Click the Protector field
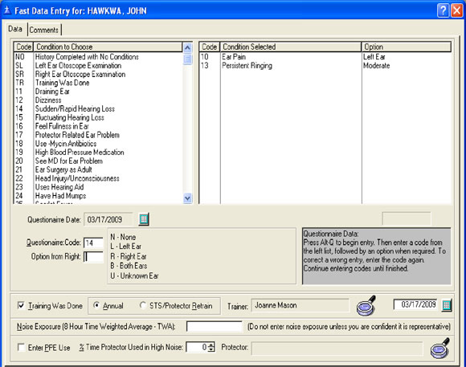Image resolution: width=466 pixels, height=367 pixels. click(x=337, y=348)
